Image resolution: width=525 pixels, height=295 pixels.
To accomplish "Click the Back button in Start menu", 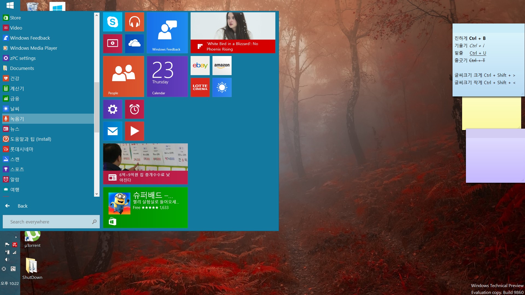I will pyautogui.click(x=16, y=206).
